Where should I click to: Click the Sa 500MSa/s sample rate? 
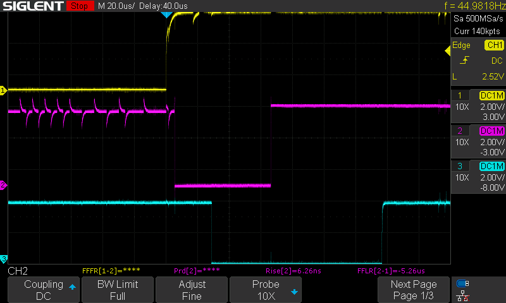[478, 19]
